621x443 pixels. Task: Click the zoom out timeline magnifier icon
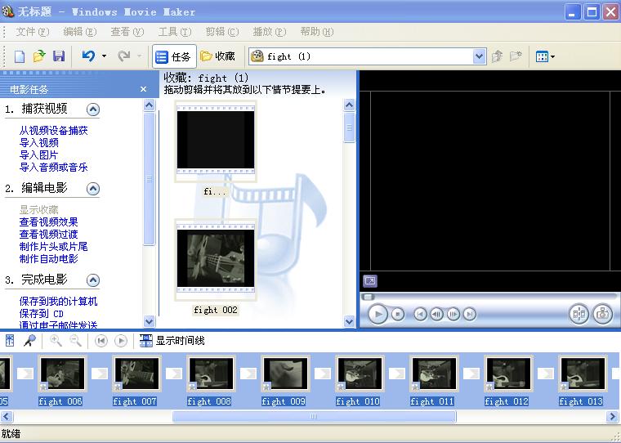pos(75,340)
